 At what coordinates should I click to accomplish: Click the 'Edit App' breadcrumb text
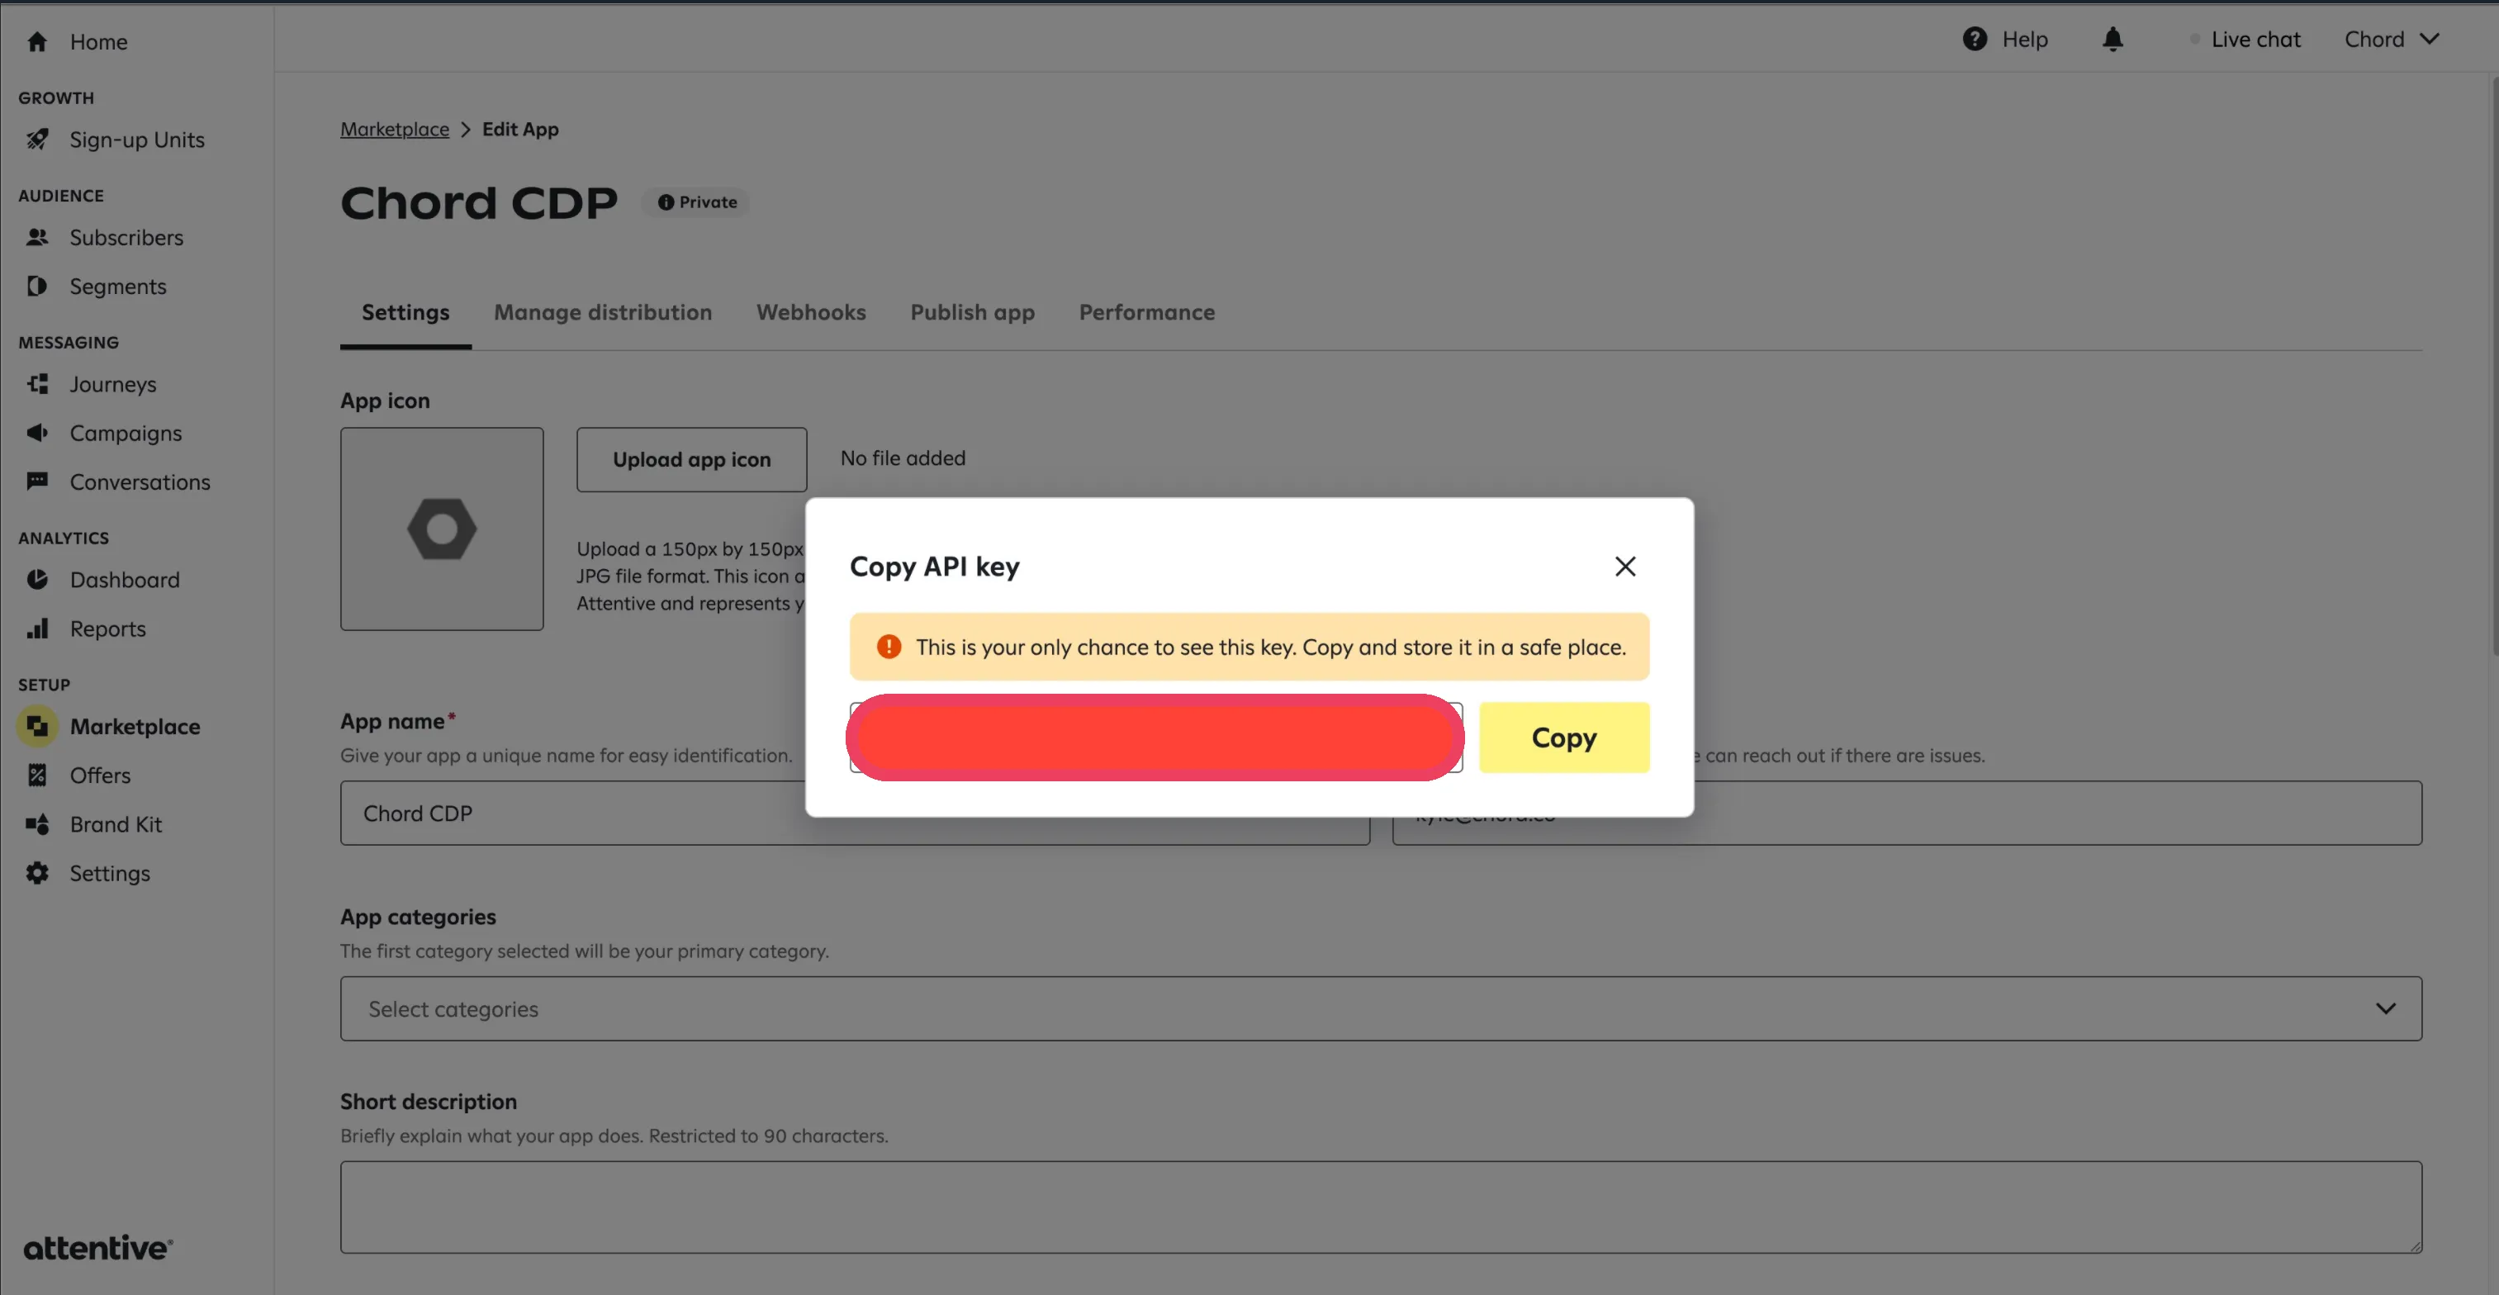coord(520,129)
